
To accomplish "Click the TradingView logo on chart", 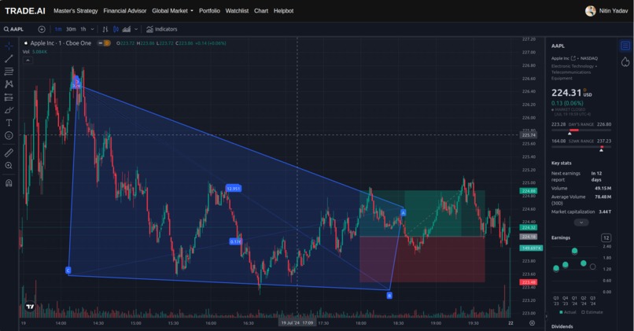I will click(x=30, y=307).
